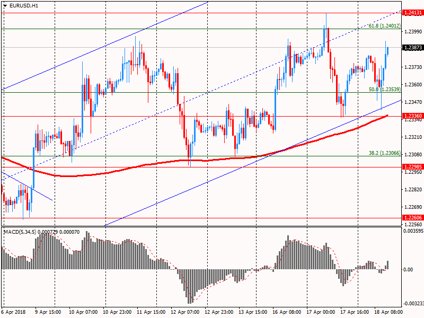Click price scale value 1.22690
The width and height of the screenshot is (424, 318).
[413, 207]
